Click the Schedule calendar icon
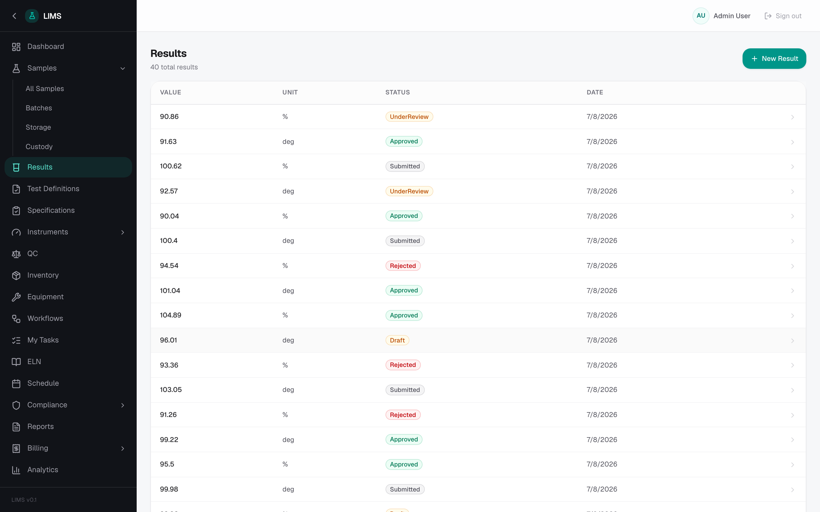Image resolution: width=820 pixels, height=512 pixels. [16, 384]
